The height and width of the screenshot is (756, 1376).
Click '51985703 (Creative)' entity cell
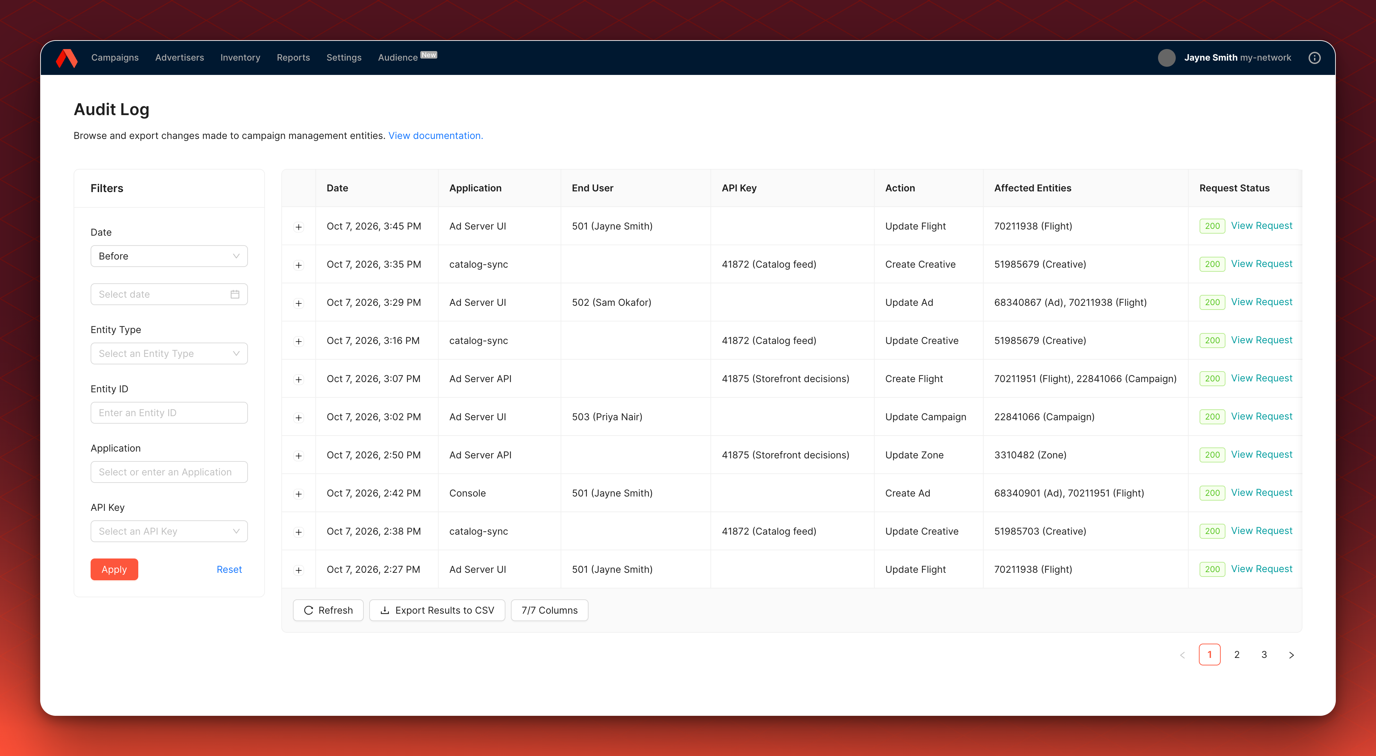coord(1040,531)
